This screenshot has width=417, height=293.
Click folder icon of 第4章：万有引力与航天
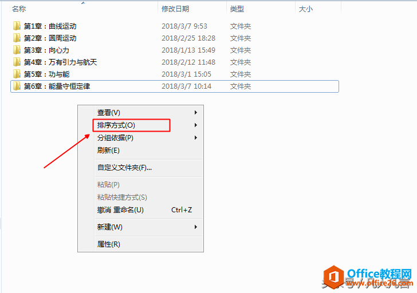pos(17,62)
